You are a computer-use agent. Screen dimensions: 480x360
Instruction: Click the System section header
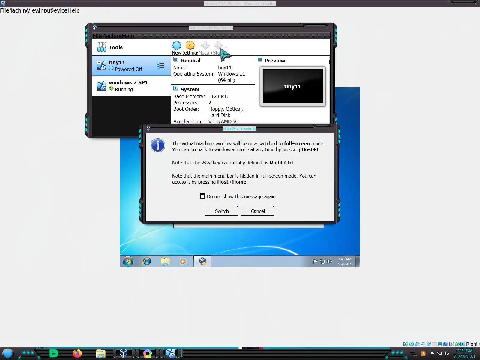(190, 89)
